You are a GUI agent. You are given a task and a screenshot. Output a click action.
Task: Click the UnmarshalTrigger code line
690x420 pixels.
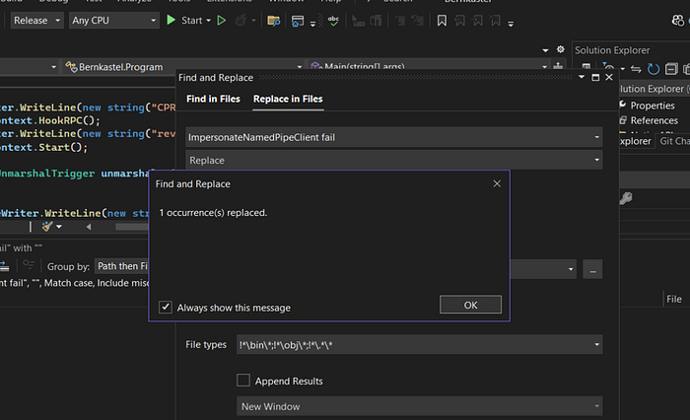(x=75, y=174)
